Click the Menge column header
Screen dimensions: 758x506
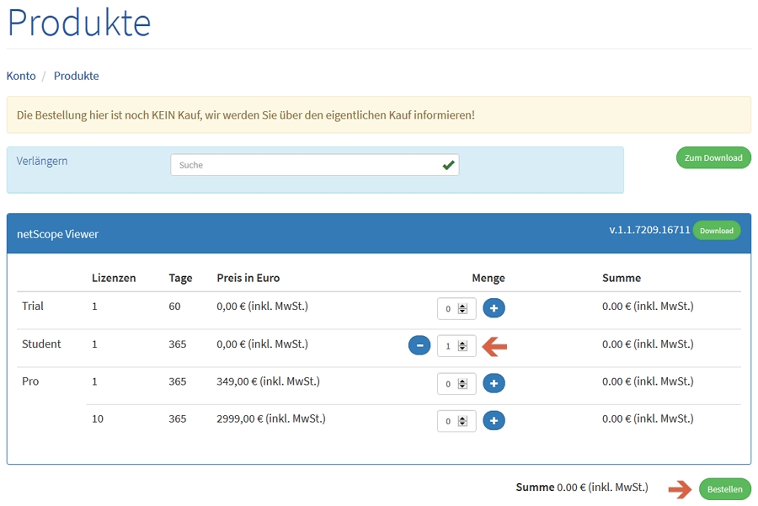coord(488,278)
